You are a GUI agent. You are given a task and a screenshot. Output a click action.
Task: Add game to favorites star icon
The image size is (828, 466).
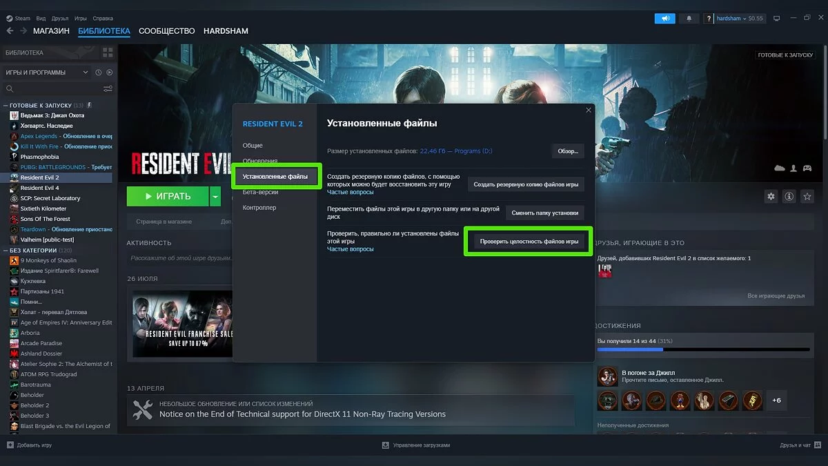click(x=807, y=197)
